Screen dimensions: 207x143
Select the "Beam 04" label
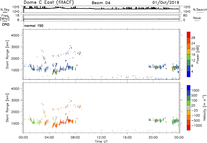[101, 3]
